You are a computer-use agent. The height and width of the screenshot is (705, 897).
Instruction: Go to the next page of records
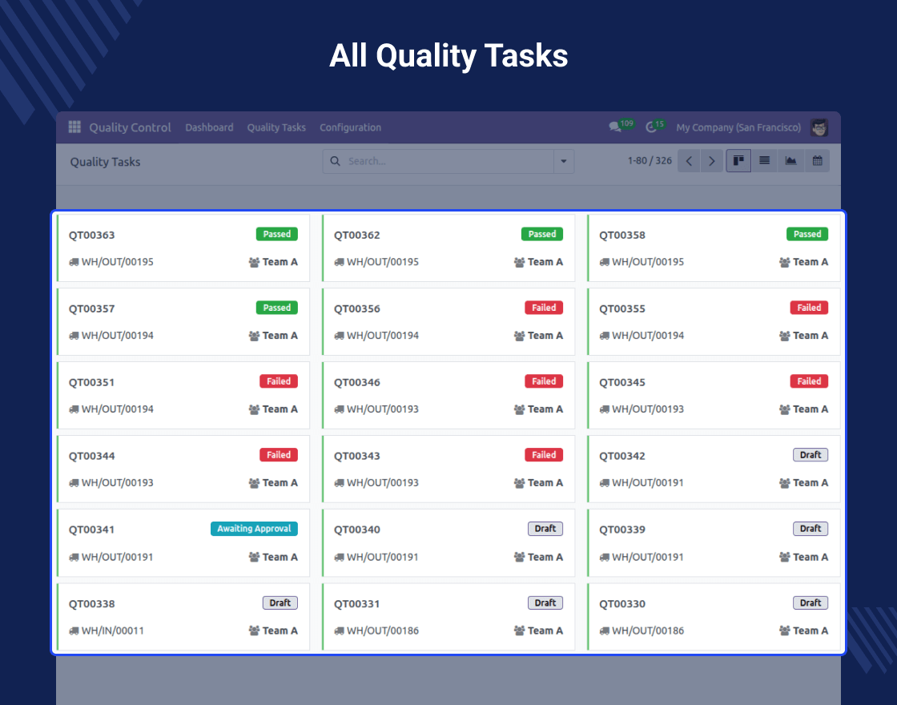coord(711,161)
